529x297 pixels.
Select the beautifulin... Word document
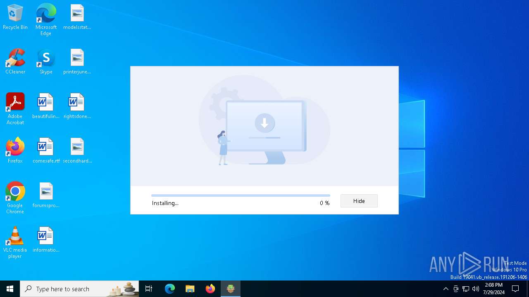pos(46,106)
